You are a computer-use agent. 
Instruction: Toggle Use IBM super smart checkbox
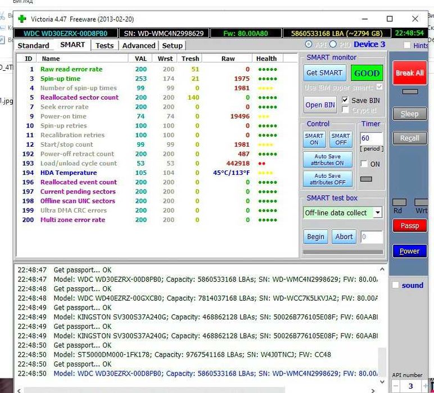(379, 87)
